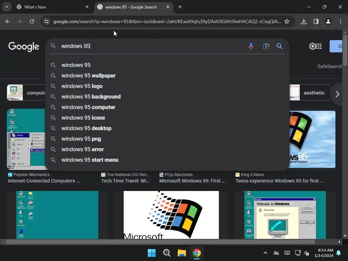Open King 5 News Teens experience link
Viewport: 348px width, 261px height.
pyautogui.click(x=280, y=181)
